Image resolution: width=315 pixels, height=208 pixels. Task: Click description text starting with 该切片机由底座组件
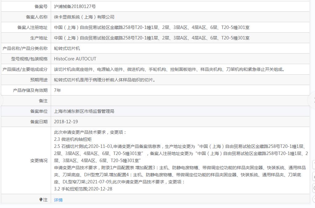coord(169,69)
